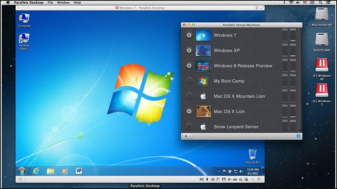
Task: Open the Apple menu
Action: click(8, 3)
